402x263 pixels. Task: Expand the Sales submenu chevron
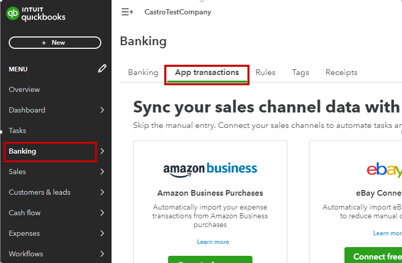pyautogui.click(x=102, y=172)
